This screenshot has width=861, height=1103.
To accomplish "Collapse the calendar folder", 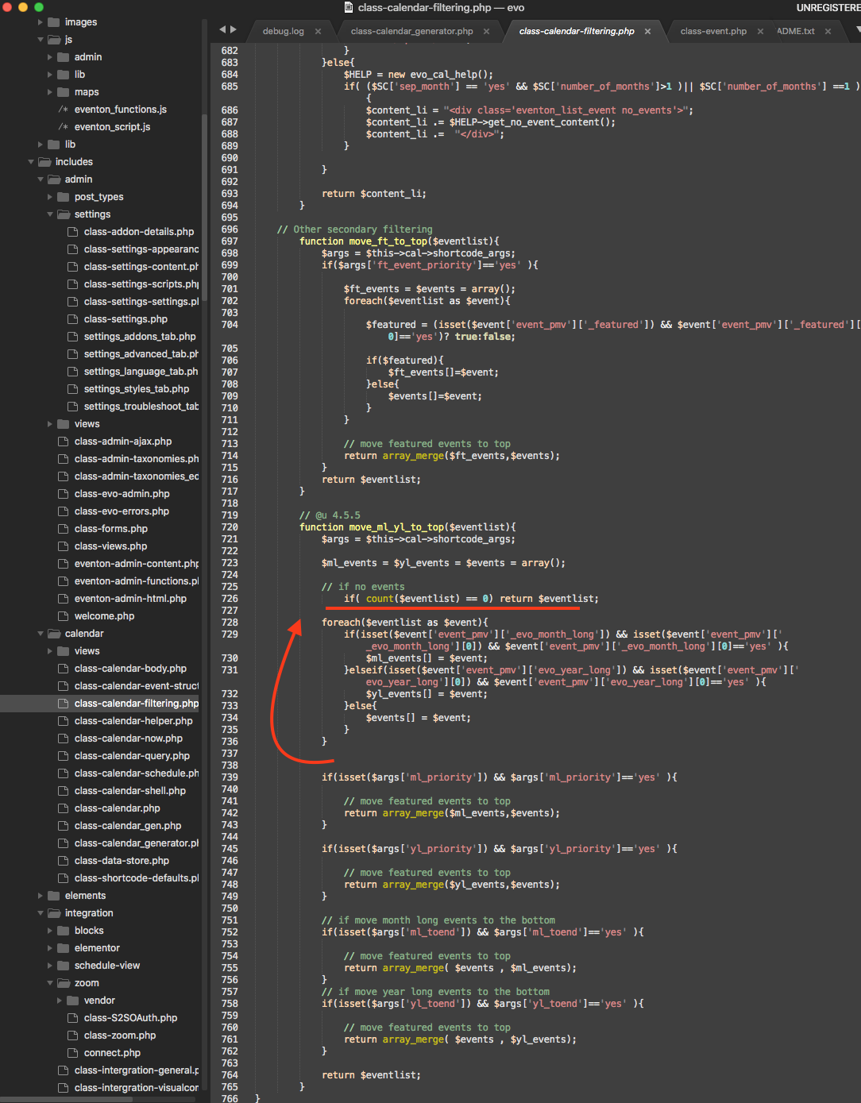I will pos(41,634).
